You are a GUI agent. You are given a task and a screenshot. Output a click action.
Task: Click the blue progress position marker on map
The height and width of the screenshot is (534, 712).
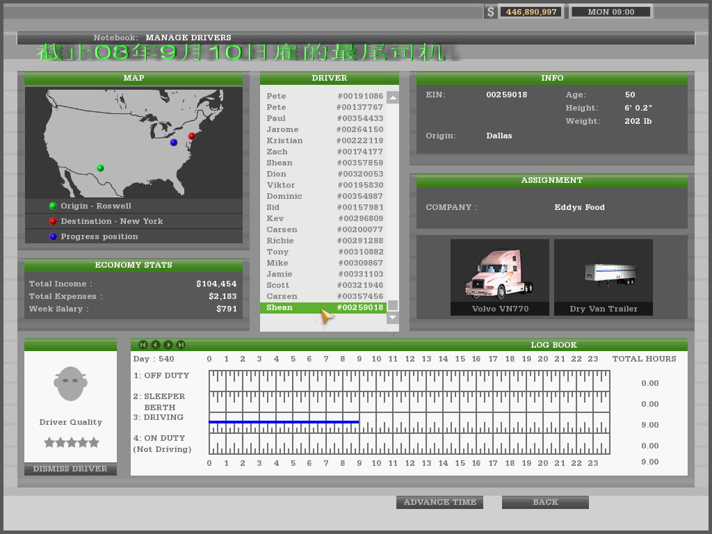[x=174, y=143]
